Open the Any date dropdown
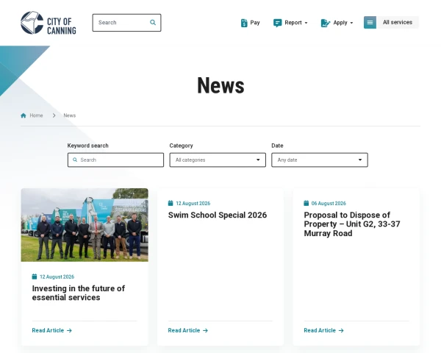This screenshot has width=441, height=353. (x=320, y=160)
